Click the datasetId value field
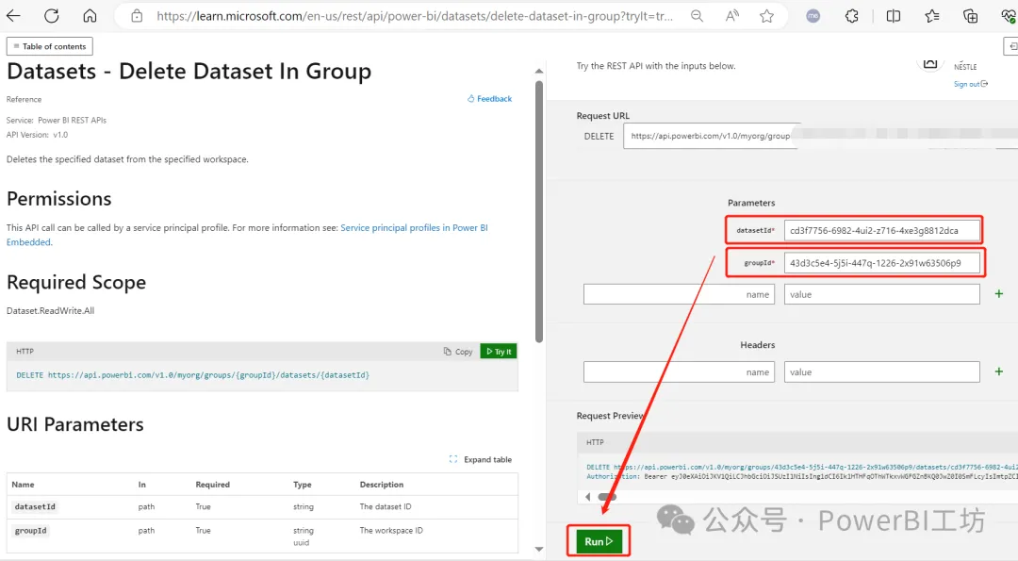Image resolution: width=1018 pixels, height=561 pixels. pos(881,230)
